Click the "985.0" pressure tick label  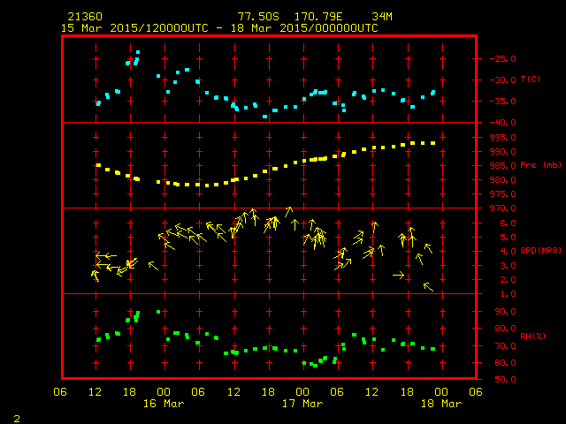(503, 166)
